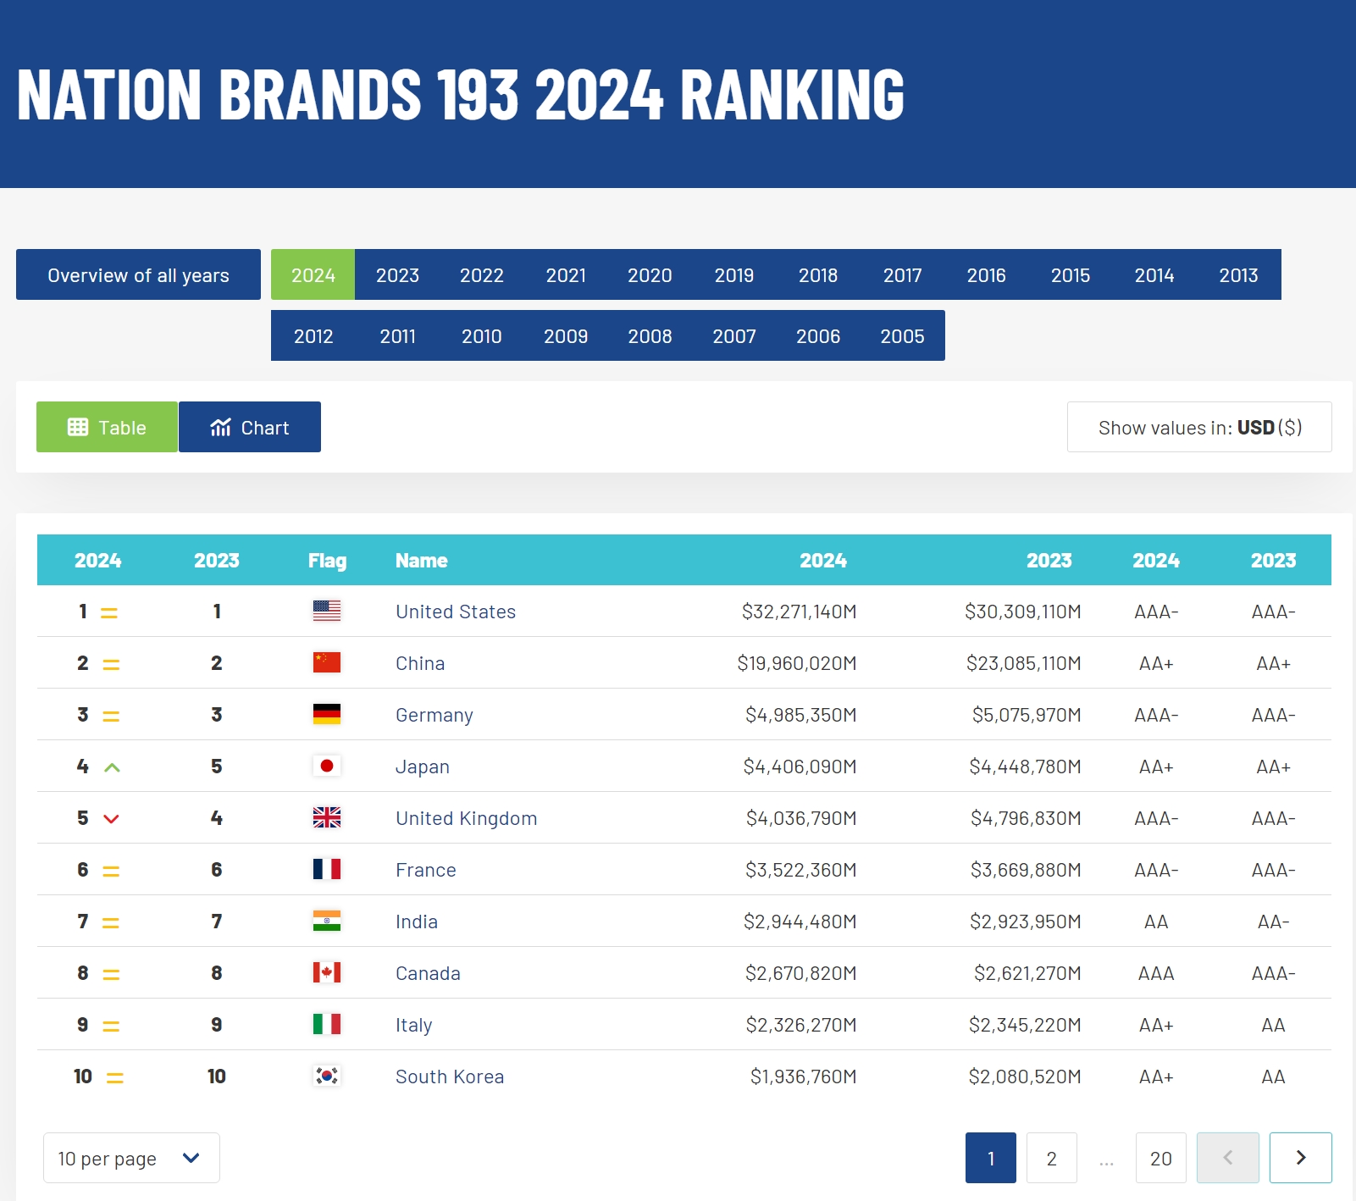This screenshot has width=1356, height=1201.
Task: Click the India flag icon
Action: 326,921
